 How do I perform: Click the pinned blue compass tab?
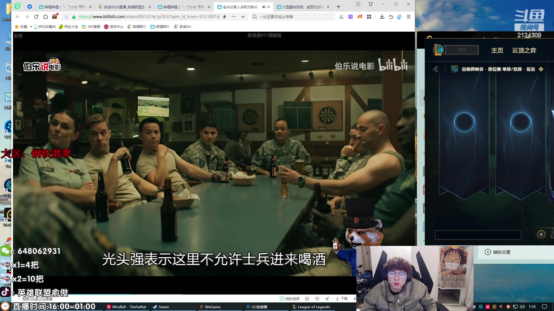30,7
